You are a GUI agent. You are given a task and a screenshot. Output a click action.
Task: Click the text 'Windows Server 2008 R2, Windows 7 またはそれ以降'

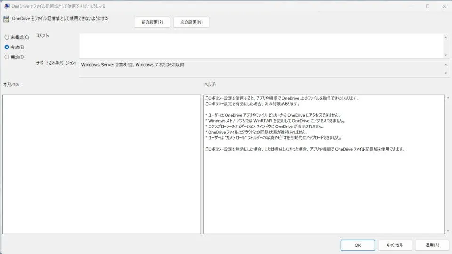pos(133,65)
